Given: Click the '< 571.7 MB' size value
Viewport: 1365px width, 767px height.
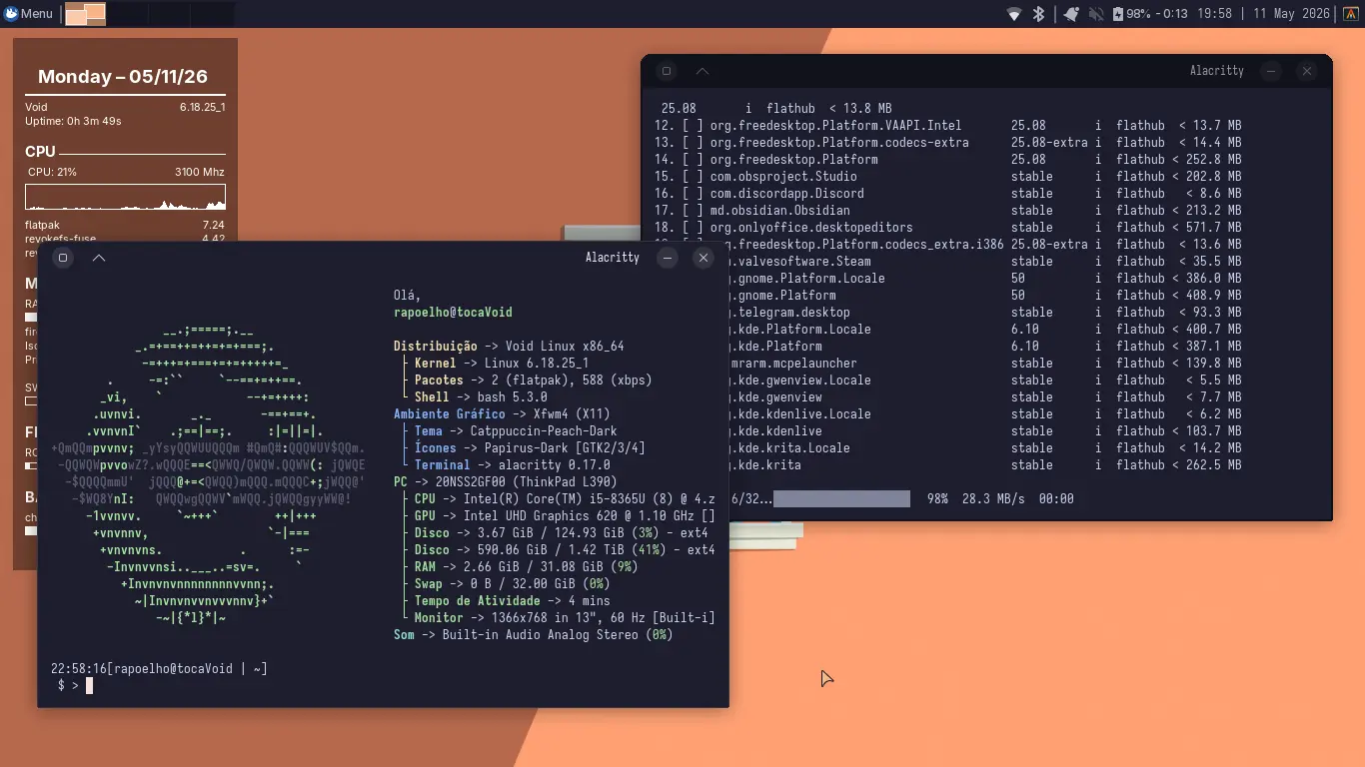Looking at the screenshot, I should [1206, 228].
